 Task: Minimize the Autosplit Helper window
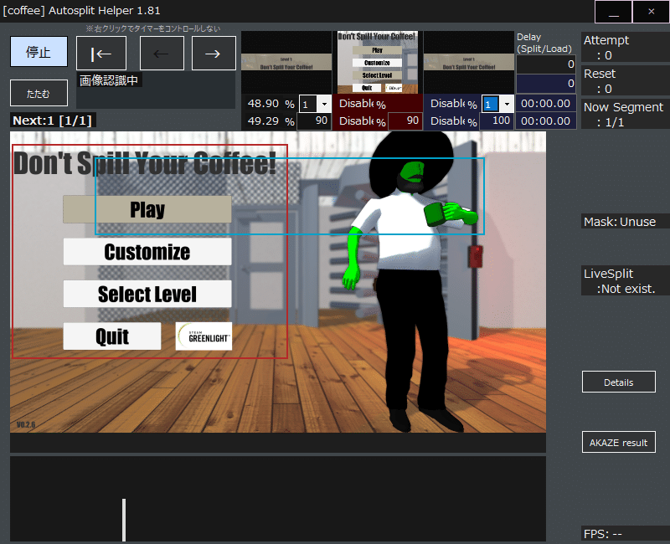[x=614, y=12]
